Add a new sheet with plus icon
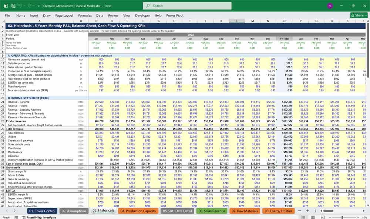Viewport: 370px width, 219px height. pos(307,211)
